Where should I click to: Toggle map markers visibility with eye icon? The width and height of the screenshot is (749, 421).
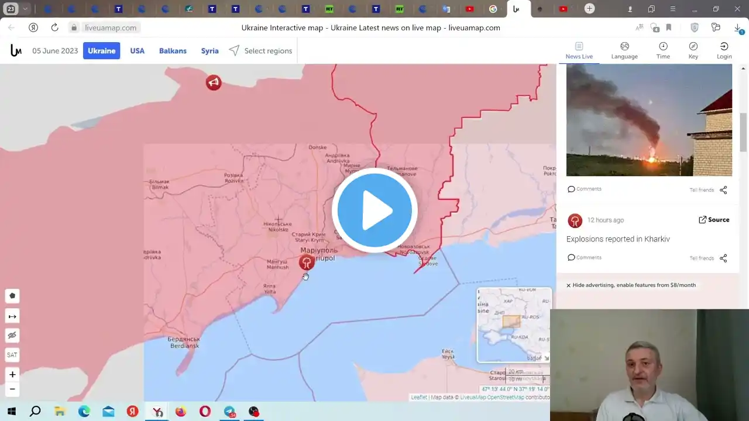coord(12,336)
